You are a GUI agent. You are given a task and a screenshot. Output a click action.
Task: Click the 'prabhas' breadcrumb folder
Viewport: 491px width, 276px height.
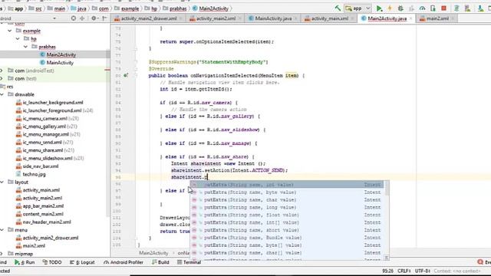[175, 8]
